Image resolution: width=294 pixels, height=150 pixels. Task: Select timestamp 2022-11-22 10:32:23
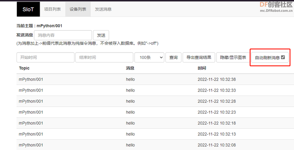point(217,112)
